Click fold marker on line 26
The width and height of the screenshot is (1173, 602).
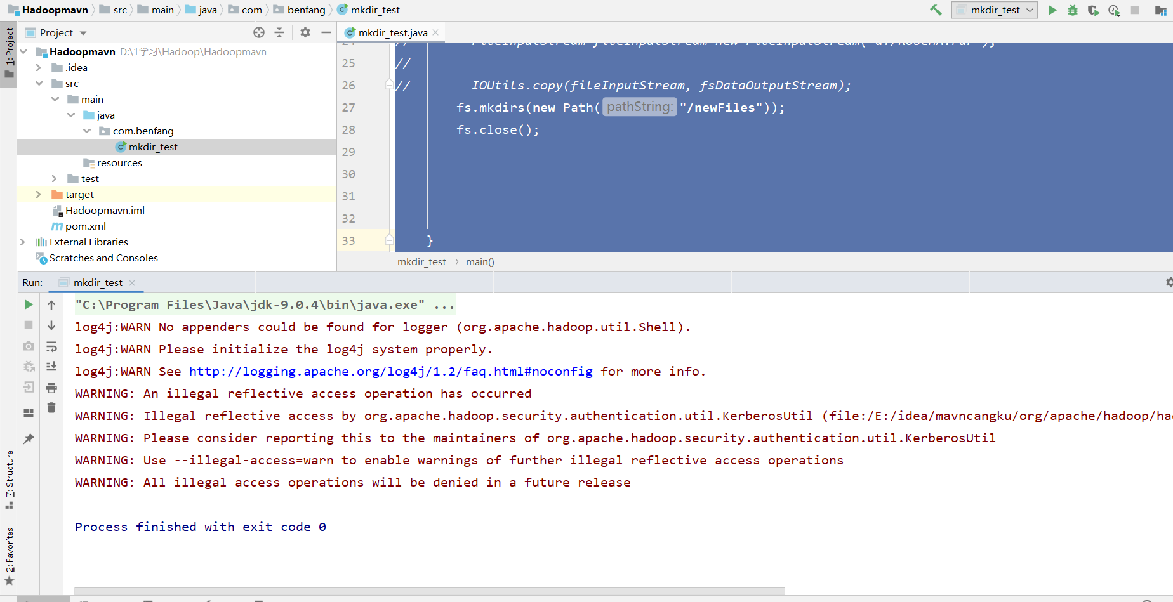[x=390, y=84]
